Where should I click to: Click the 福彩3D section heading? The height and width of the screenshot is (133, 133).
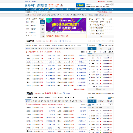30,41
